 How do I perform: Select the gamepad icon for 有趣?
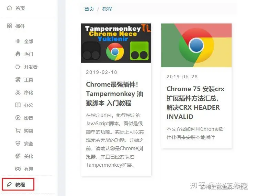click(x=18, y=169)
